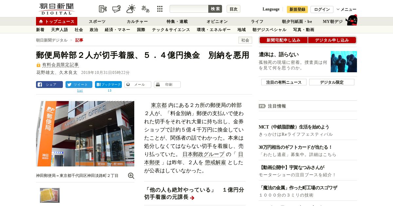
Task: Click the Twitter list count link
Action: [80, 91]
